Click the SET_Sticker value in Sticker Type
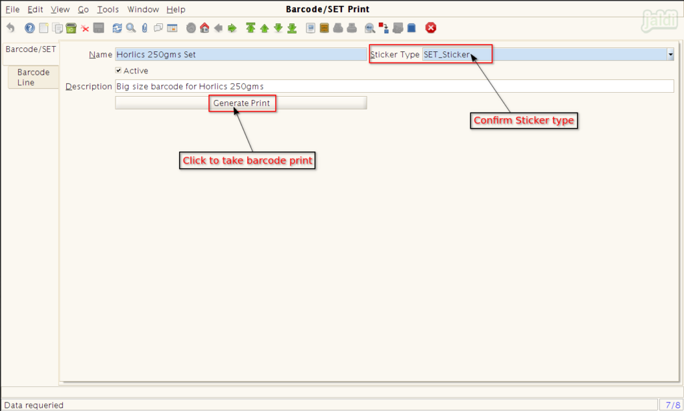 pos(447,55)
